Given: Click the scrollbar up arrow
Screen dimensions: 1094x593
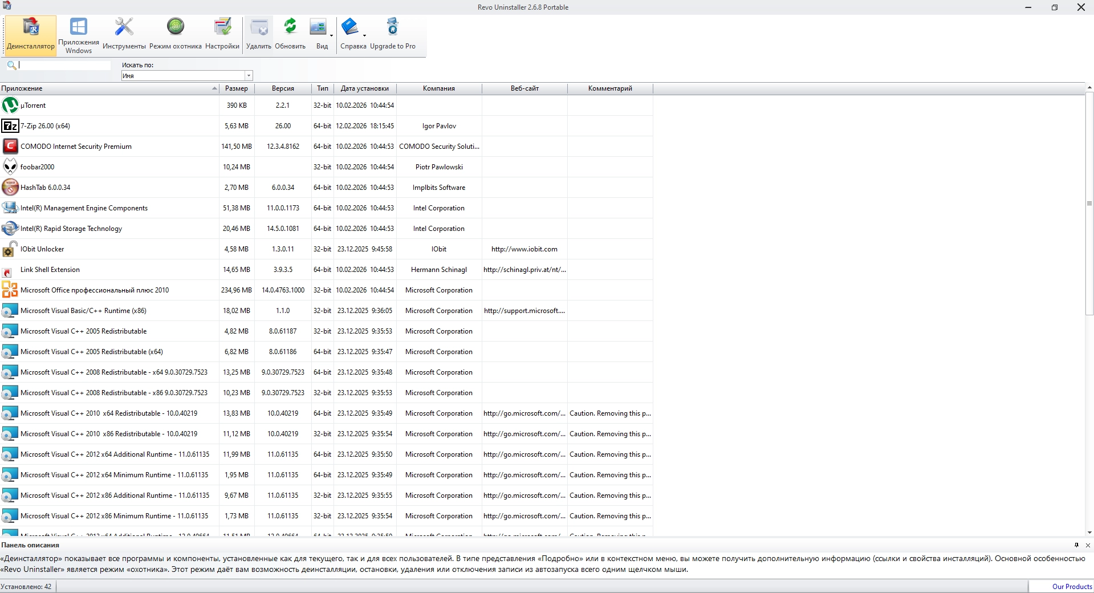Looking at the screenshot, I should coord(1089,88).
